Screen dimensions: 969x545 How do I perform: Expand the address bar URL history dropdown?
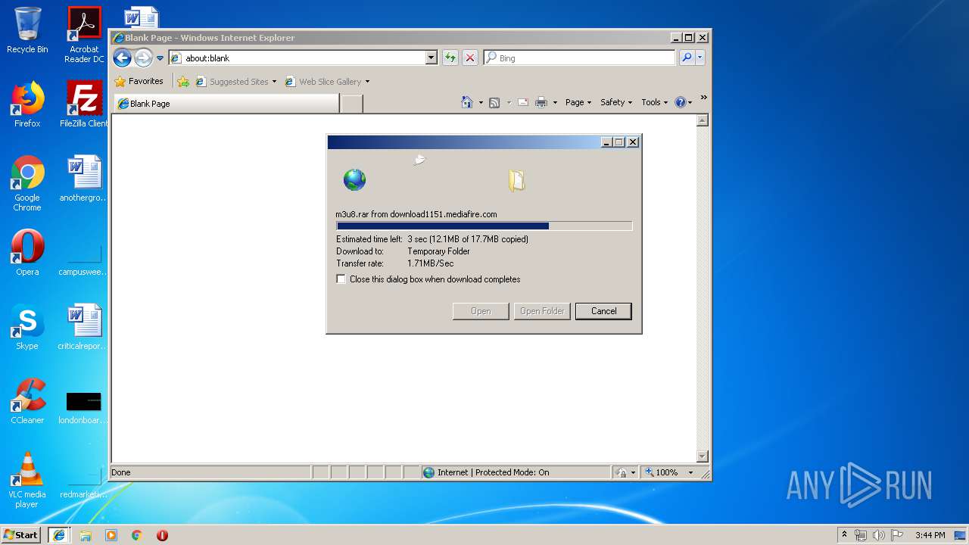point(431,58)
